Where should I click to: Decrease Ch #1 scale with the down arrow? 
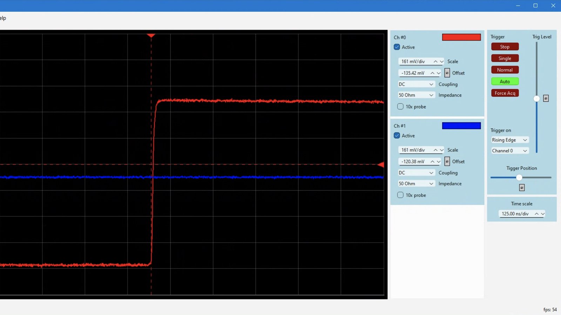(x=441, y=150)
